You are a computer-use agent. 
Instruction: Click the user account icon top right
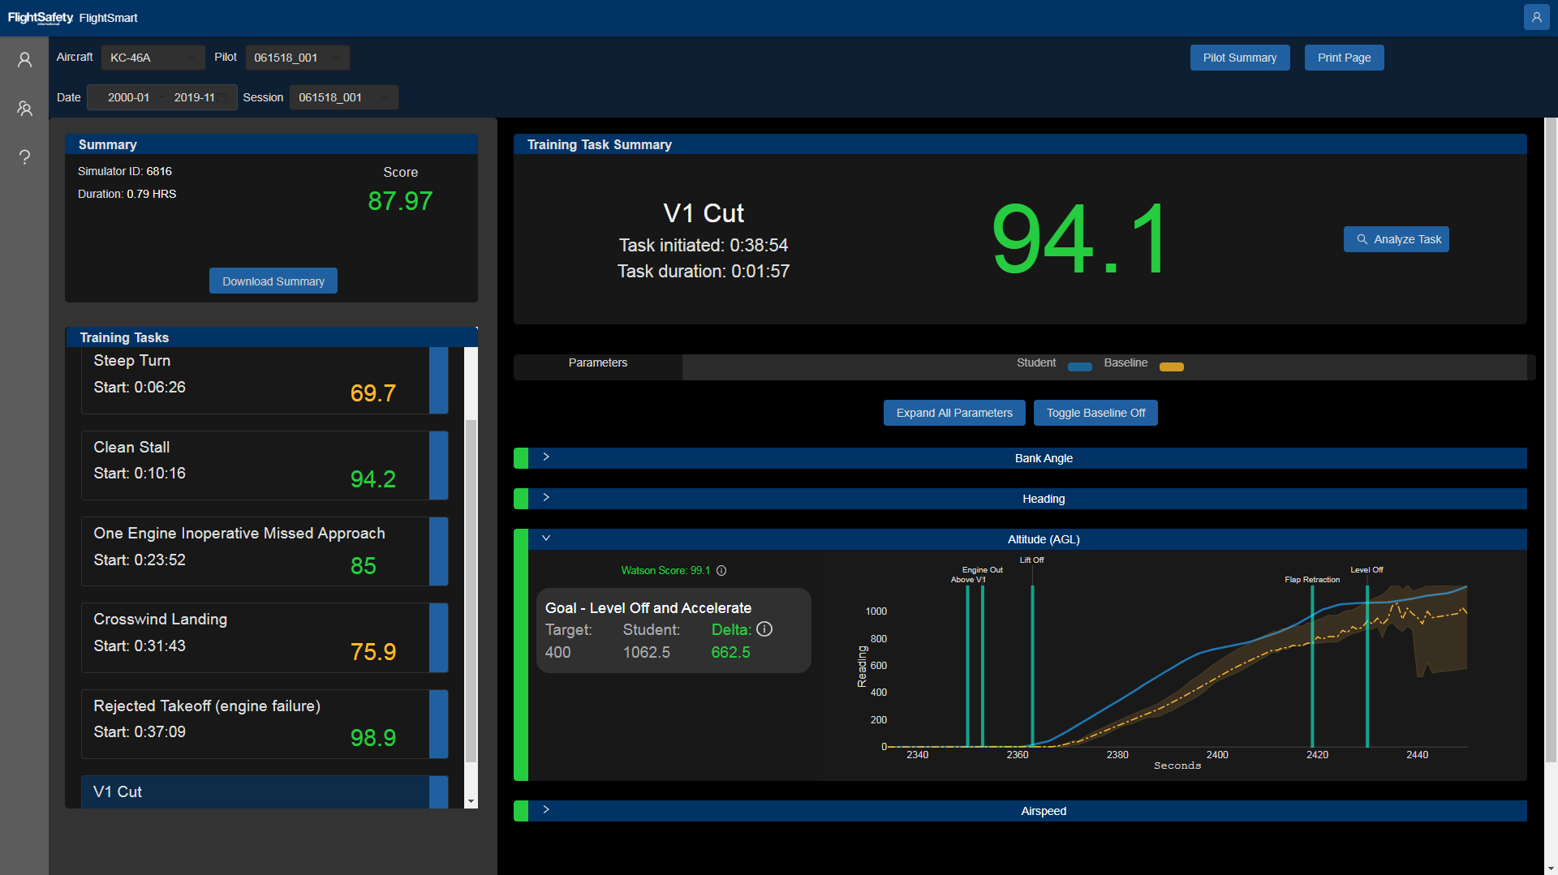click(1536, 17)
